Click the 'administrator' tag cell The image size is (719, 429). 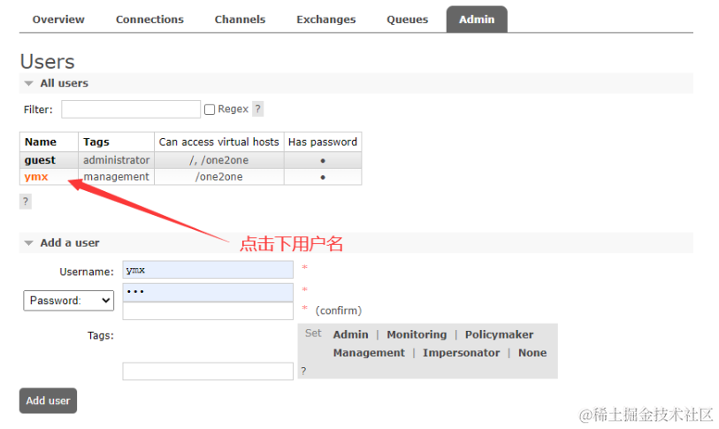point(117,160)
